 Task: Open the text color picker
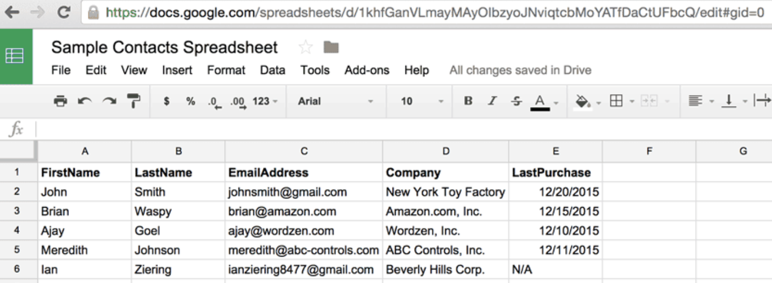(540, 101)
